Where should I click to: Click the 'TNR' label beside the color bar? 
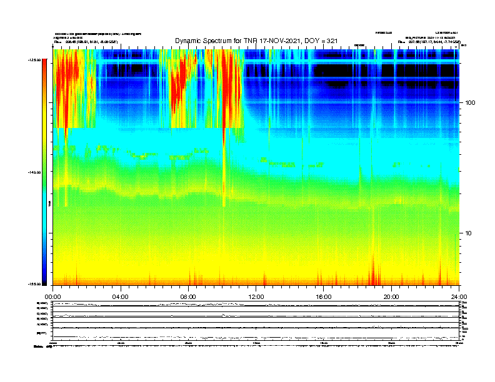(49, 204)
